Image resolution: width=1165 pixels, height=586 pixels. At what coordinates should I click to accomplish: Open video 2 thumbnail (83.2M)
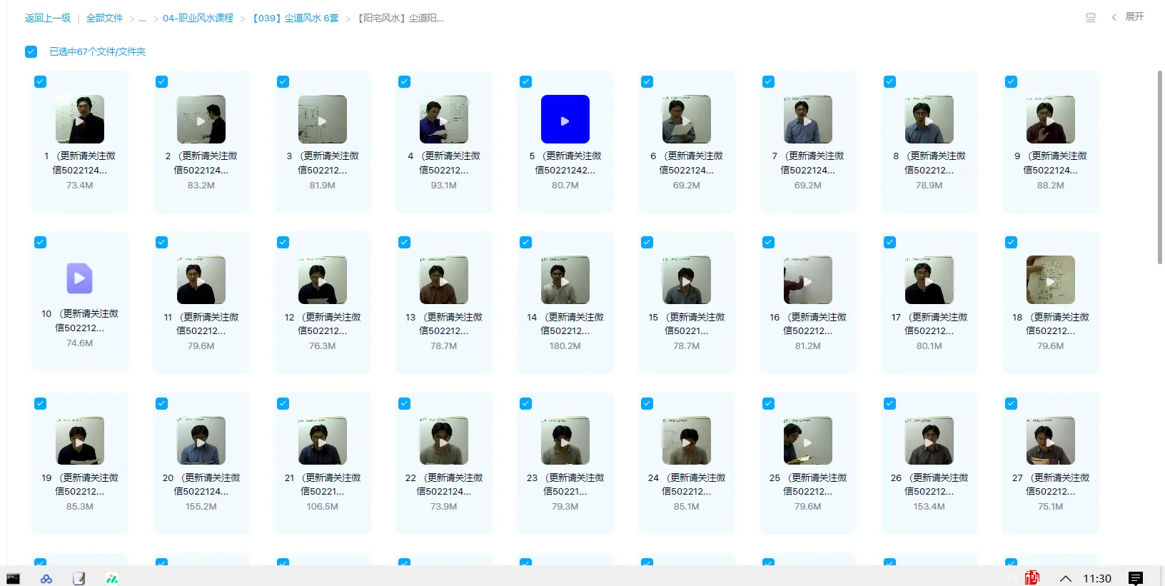pos(201,119)
